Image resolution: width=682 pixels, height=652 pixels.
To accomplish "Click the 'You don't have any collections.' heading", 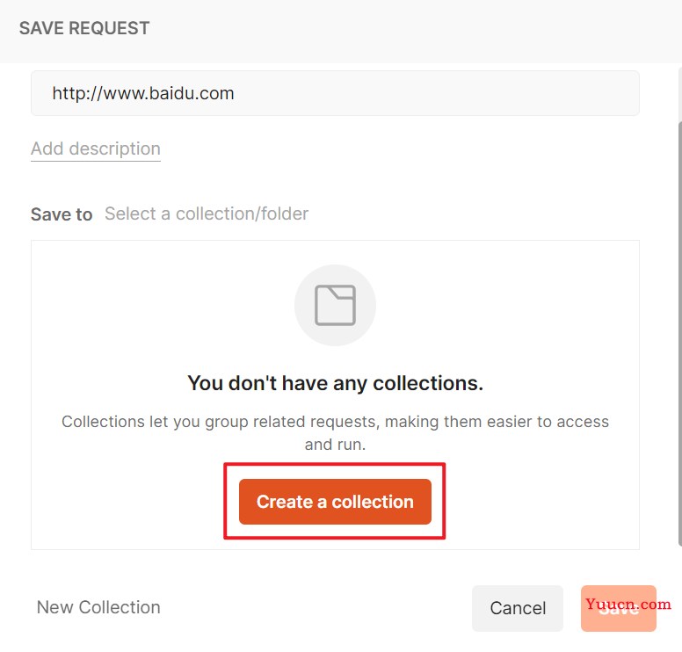I will coord(336,383).
